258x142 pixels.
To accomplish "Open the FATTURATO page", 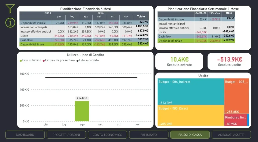I will (149, 135).
